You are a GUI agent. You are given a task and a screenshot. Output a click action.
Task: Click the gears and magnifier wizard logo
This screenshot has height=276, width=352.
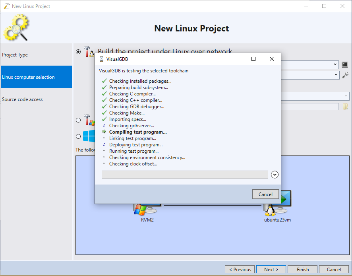point(16,28)
